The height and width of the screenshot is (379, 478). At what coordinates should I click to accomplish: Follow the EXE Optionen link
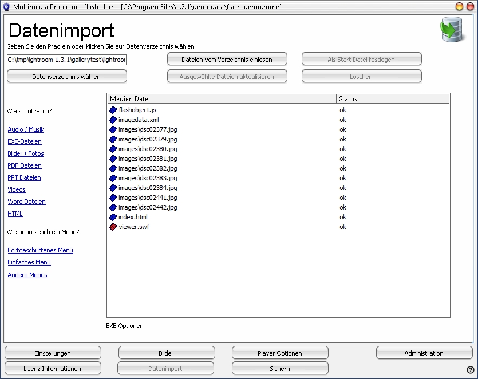[x=125, y=326]
